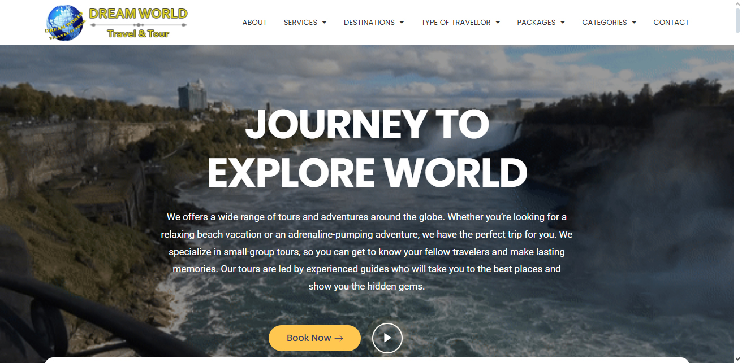Play the intro video circle button
This screenshot has width=742, height=363.
pyautogui.click(x=387, y=338)
